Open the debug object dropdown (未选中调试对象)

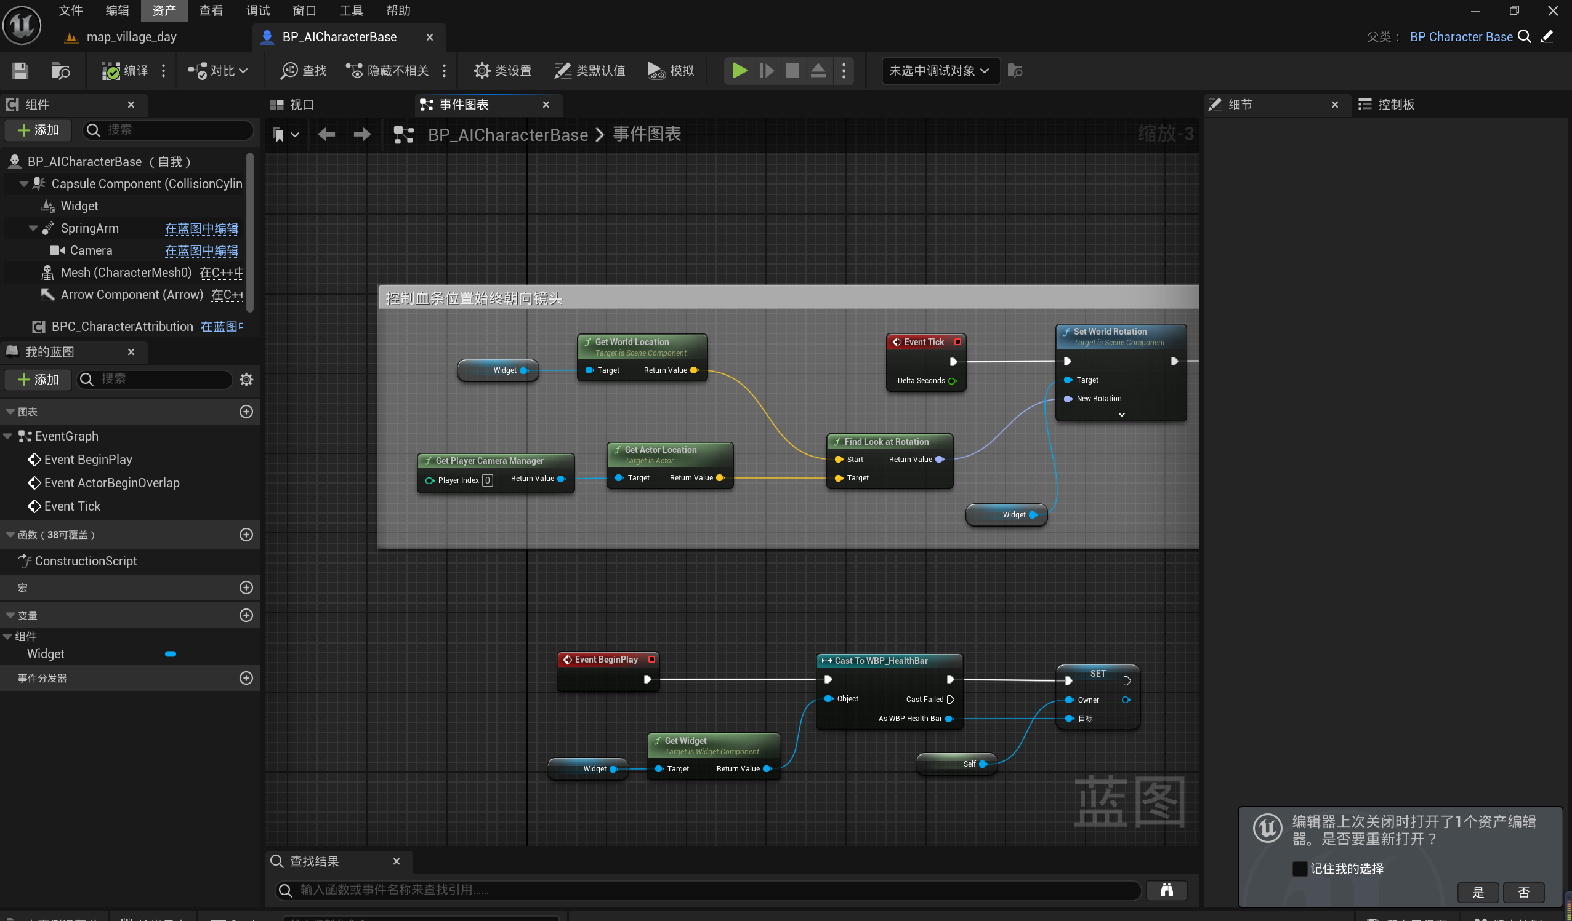tap(939, 70)
